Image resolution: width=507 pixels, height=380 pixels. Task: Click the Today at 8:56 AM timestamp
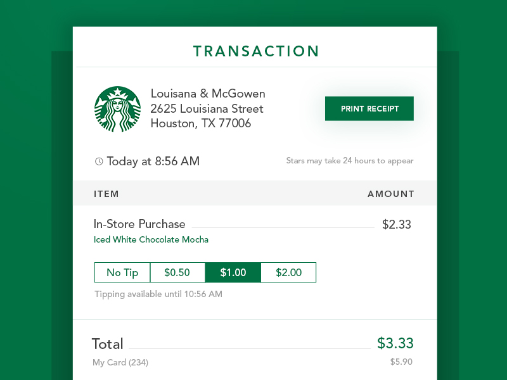point(153,161)
